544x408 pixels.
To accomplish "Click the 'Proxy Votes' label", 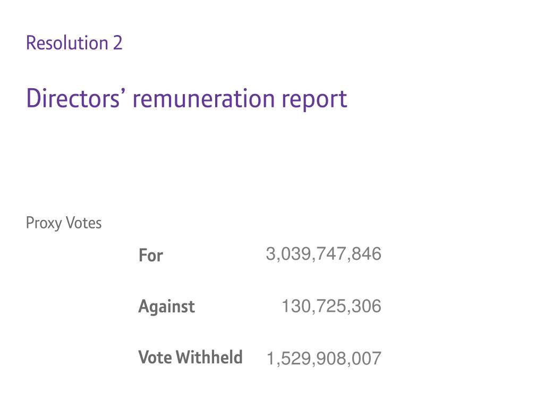I will 64,223.
